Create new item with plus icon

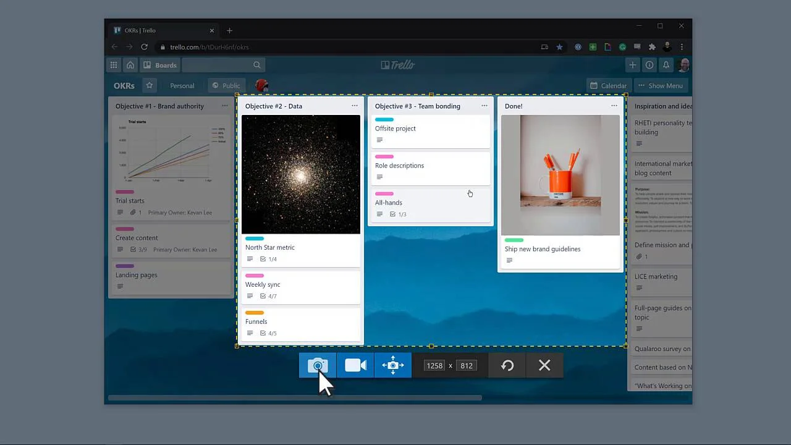click(x=632, y=65)
